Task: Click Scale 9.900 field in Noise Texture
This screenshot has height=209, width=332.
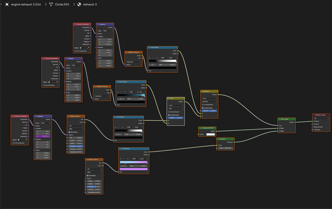Action: [x=76, y=141]
